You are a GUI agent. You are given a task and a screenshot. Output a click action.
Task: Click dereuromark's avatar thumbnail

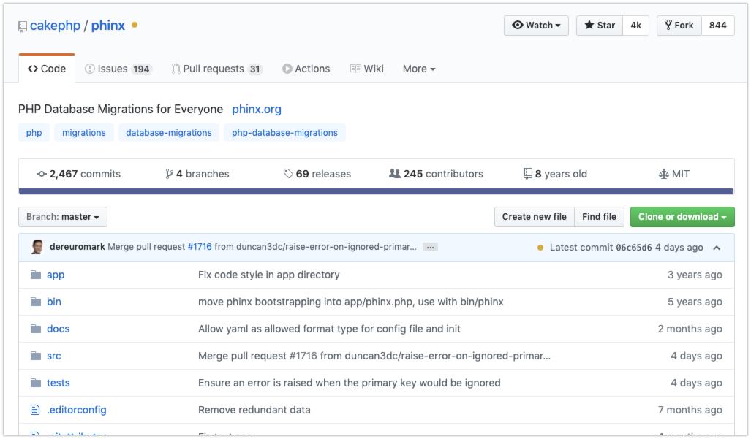coord(37,247)
